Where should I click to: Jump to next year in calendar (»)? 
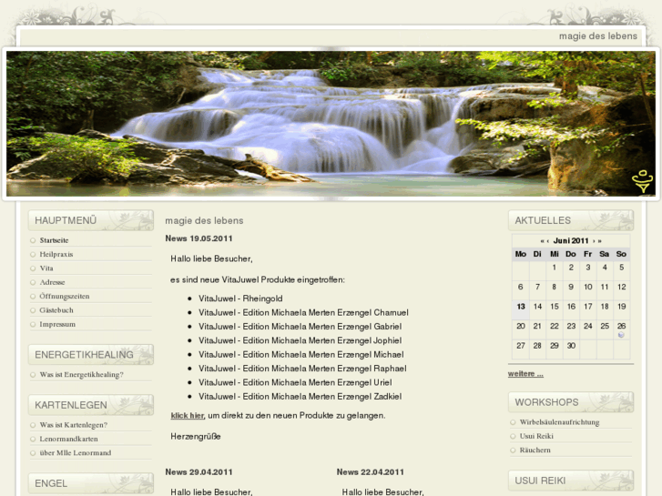click(x=599, y=241)
